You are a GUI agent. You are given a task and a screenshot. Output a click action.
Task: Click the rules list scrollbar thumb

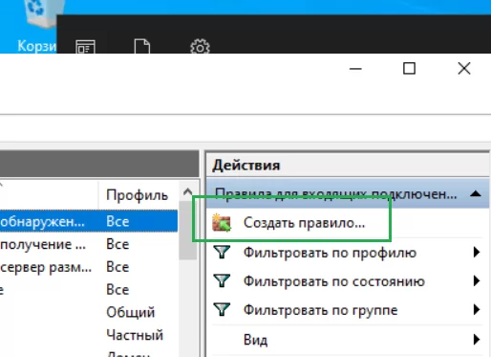coord(188,231)
